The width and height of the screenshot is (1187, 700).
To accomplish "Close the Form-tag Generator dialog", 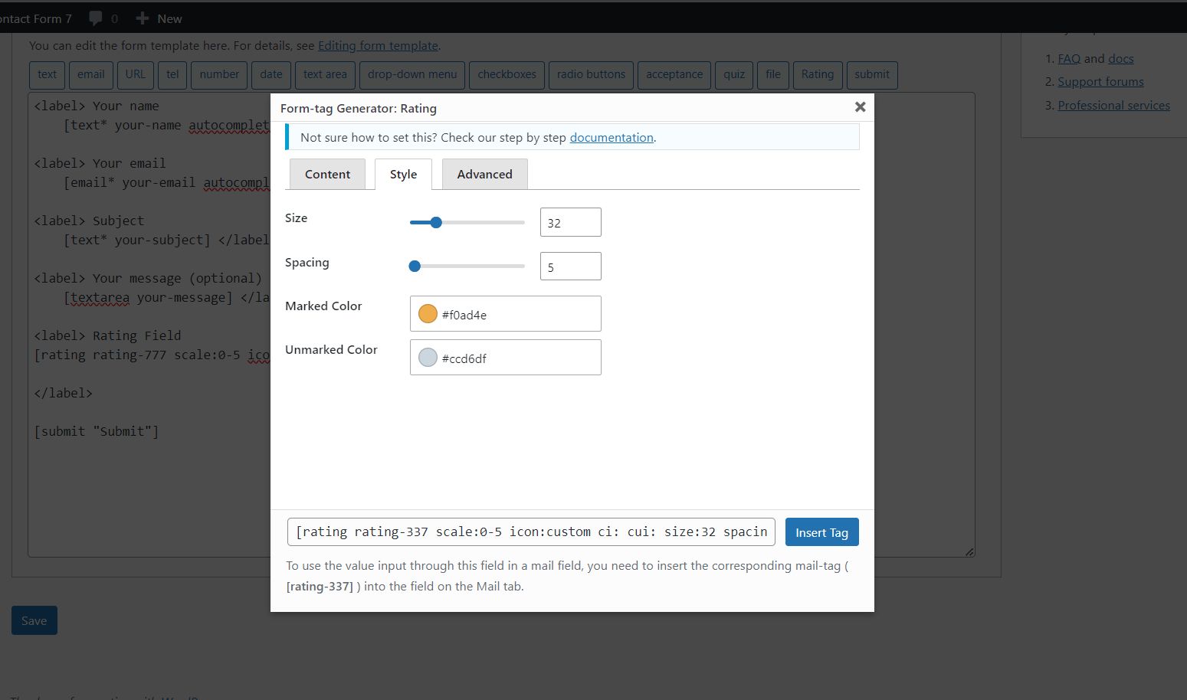I will (x=860, y=107).
